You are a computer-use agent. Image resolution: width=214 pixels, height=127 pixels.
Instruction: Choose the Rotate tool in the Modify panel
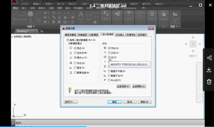(x=59, y=13)
